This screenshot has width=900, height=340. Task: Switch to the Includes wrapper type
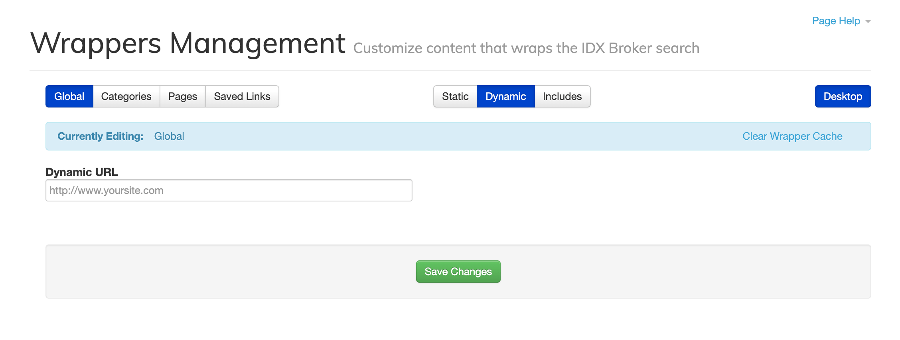click(562, 96)
